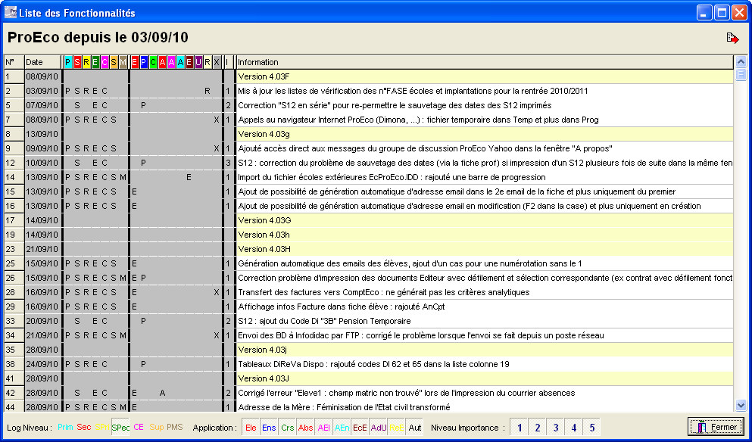
Task: Click the cyan P column header
Action: 67,62
